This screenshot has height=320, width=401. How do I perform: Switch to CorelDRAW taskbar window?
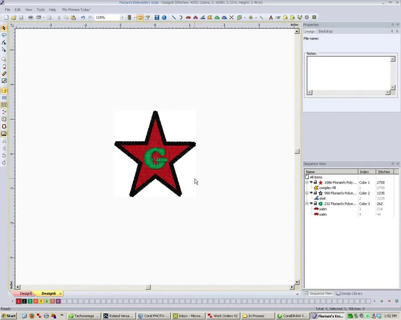click(x=293, y=316)
